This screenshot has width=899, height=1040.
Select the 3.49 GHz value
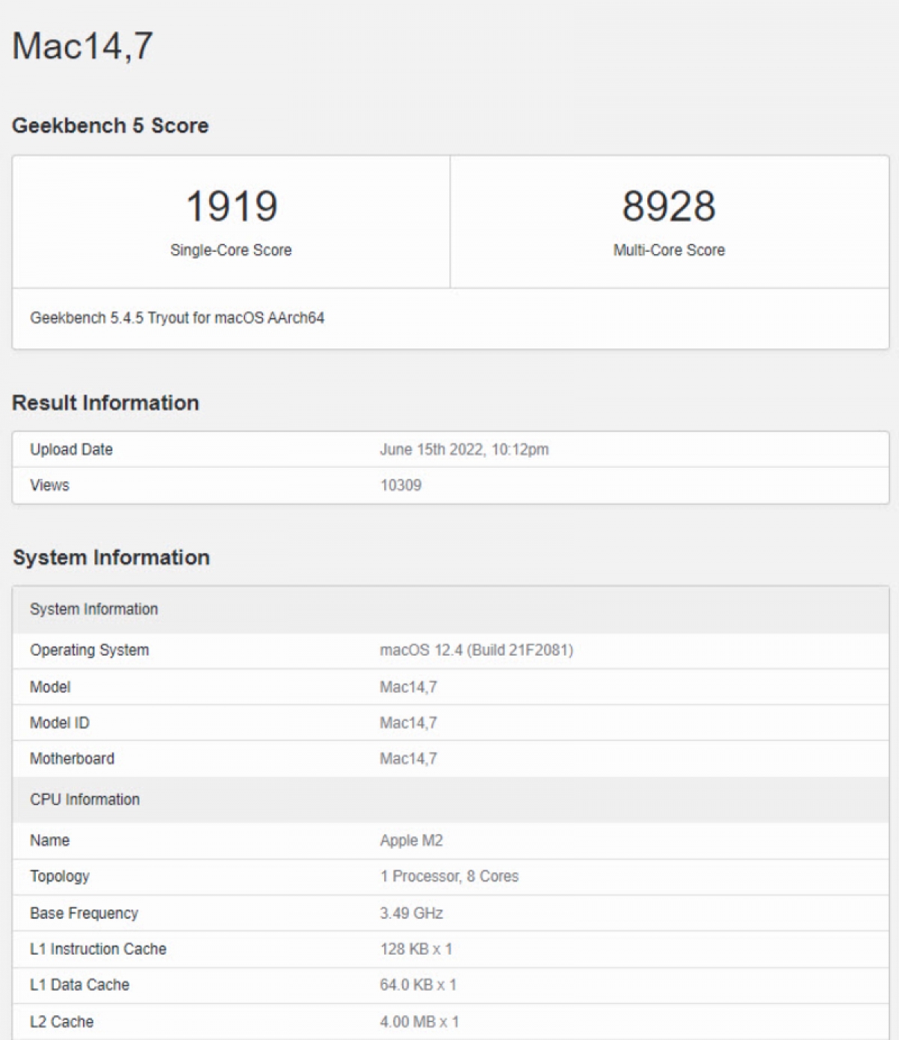click(411, 913)
